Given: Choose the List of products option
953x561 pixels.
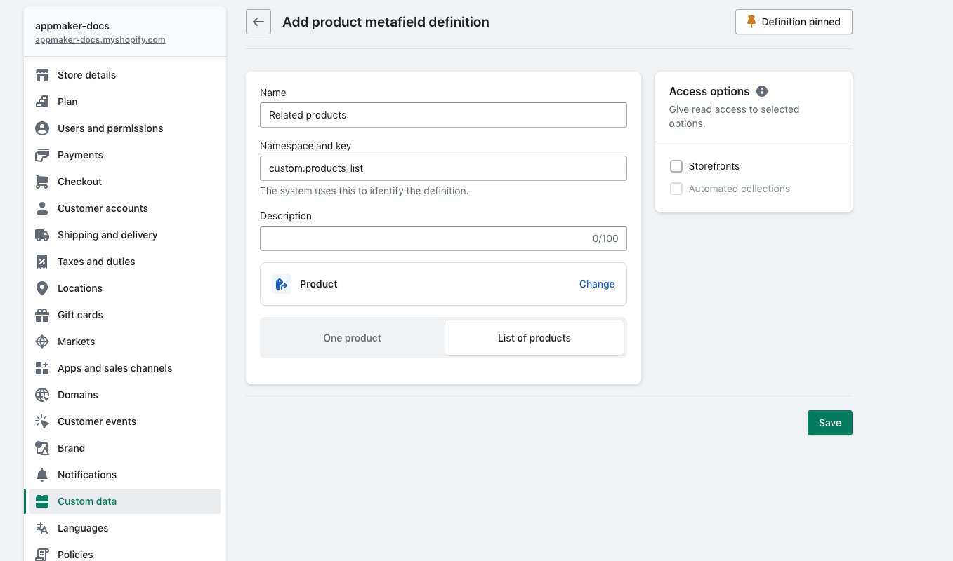Looking at the screenshot, I should [x=534, y=338].
